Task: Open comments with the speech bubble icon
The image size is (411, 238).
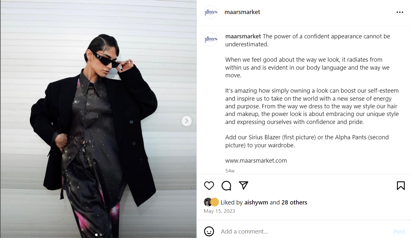Action: click(226, 186)
